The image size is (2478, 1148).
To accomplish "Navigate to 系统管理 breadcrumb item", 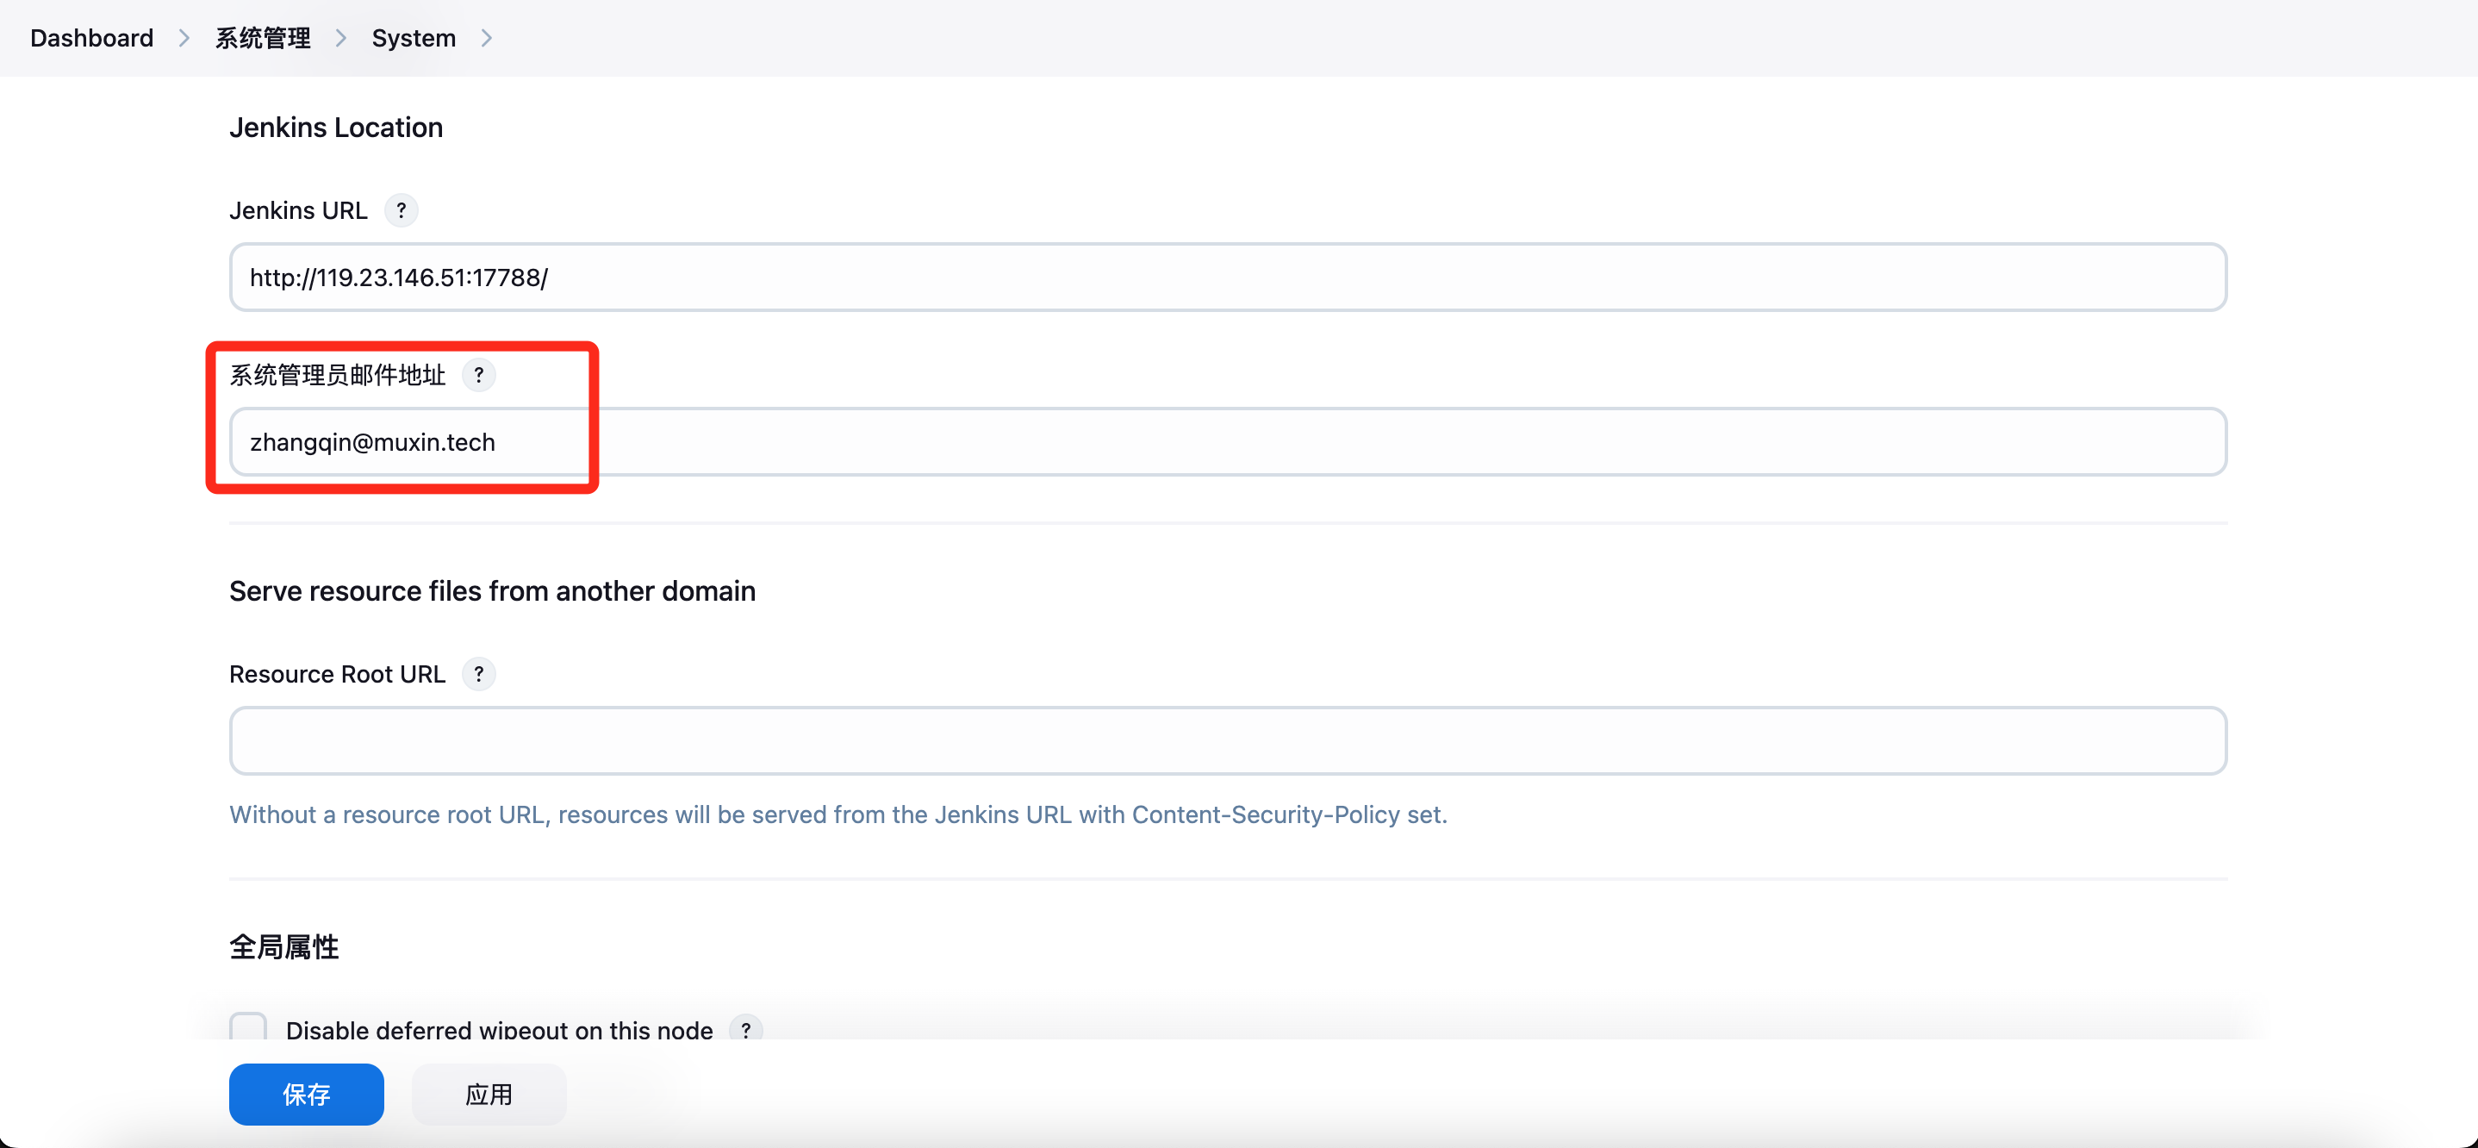I will click(x=262, y=38).
